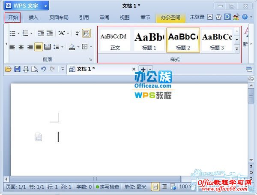Switch to the 引用 tab
The height and width of the screenshot is (195, 257).
click(84, 17)
